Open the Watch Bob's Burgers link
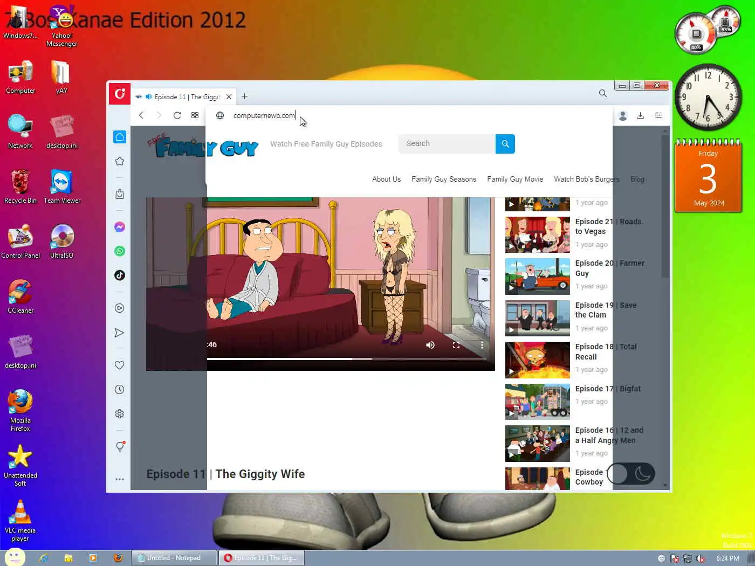 (x=587, y=179)
